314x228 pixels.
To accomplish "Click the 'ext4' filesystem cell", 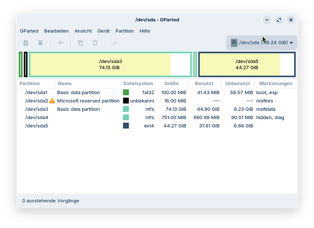I will [x=149, y=125].
